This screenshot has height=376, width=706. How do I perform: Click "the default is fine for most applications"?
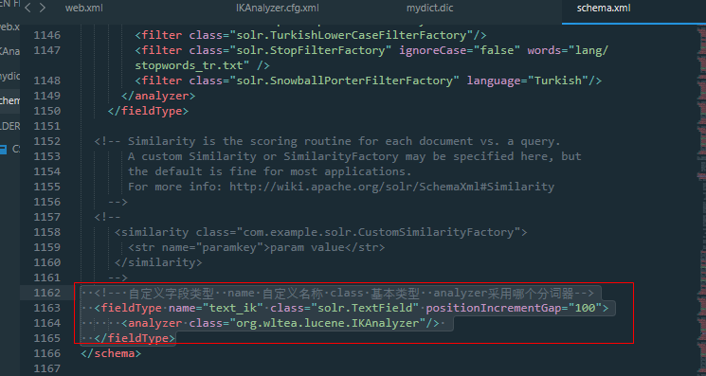[270, 171]
